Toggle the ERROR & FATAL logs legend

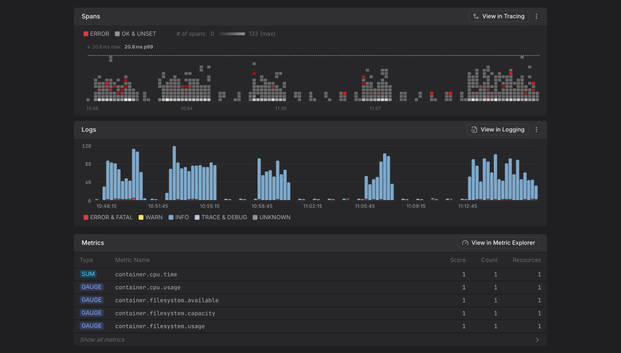(x=108, y=217)
